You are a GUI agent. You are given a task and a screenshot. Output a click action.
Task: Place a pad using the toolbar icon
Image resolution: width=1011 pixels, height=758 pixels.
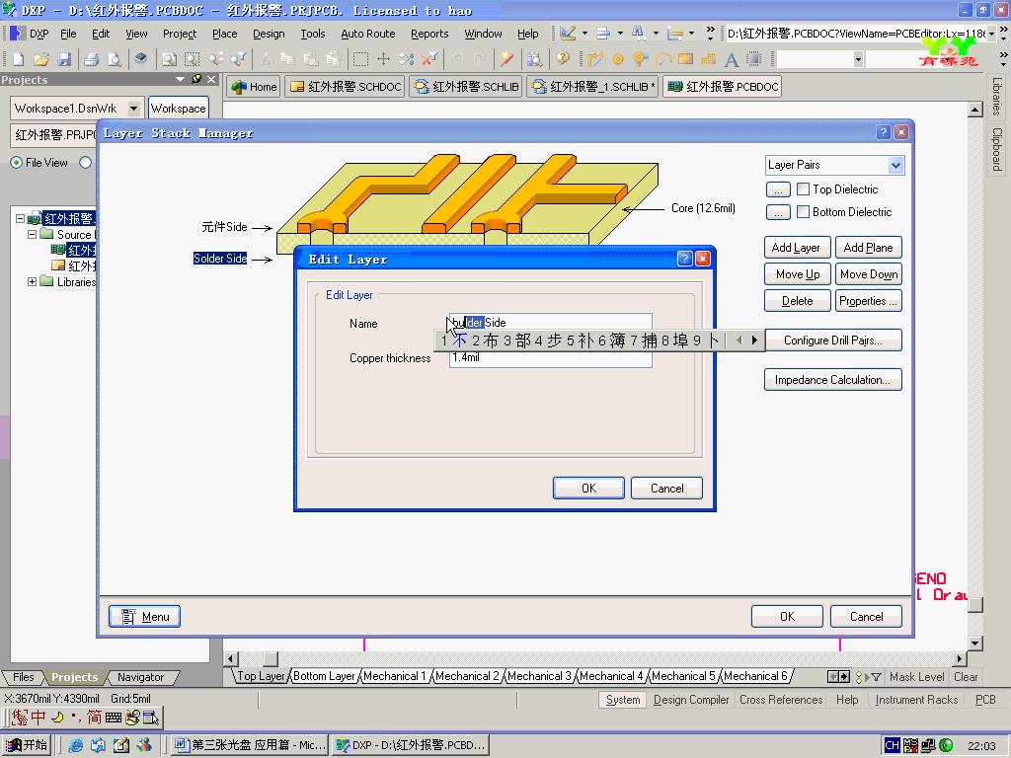tap(618, 60)
